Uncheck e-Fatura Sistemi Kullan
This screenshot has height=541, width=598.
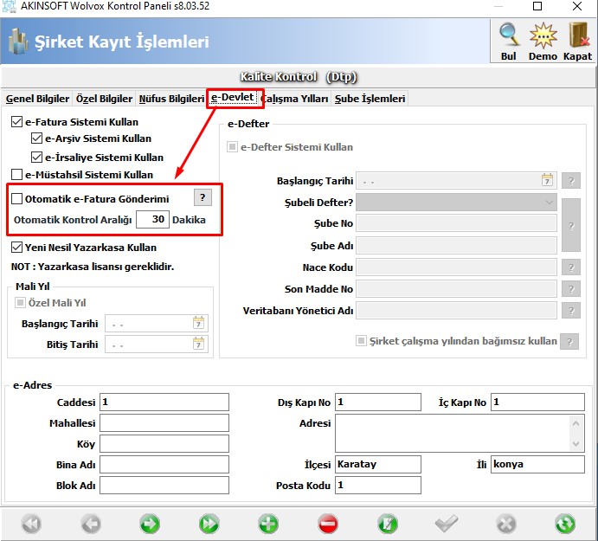click(x=16, y=122)
